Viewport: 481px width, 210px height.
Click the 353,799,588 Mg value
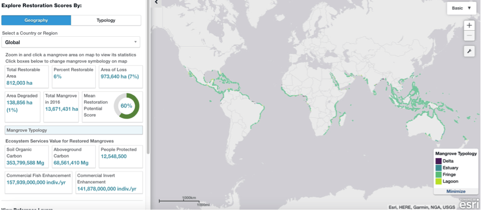point(26,163)
